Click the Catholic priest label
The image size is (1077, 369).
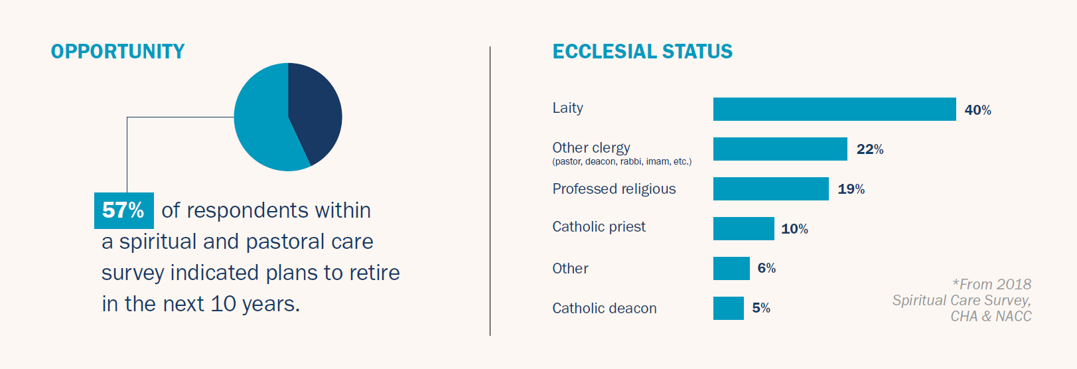[x=599, y=227]
